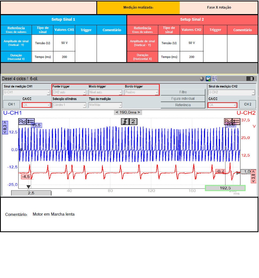Toggle the CH 2 channel button

pos(247,104)
